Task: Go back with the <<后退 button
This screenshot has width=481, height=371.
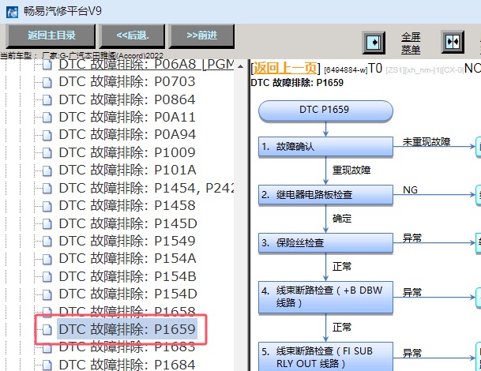Action: 132,36
